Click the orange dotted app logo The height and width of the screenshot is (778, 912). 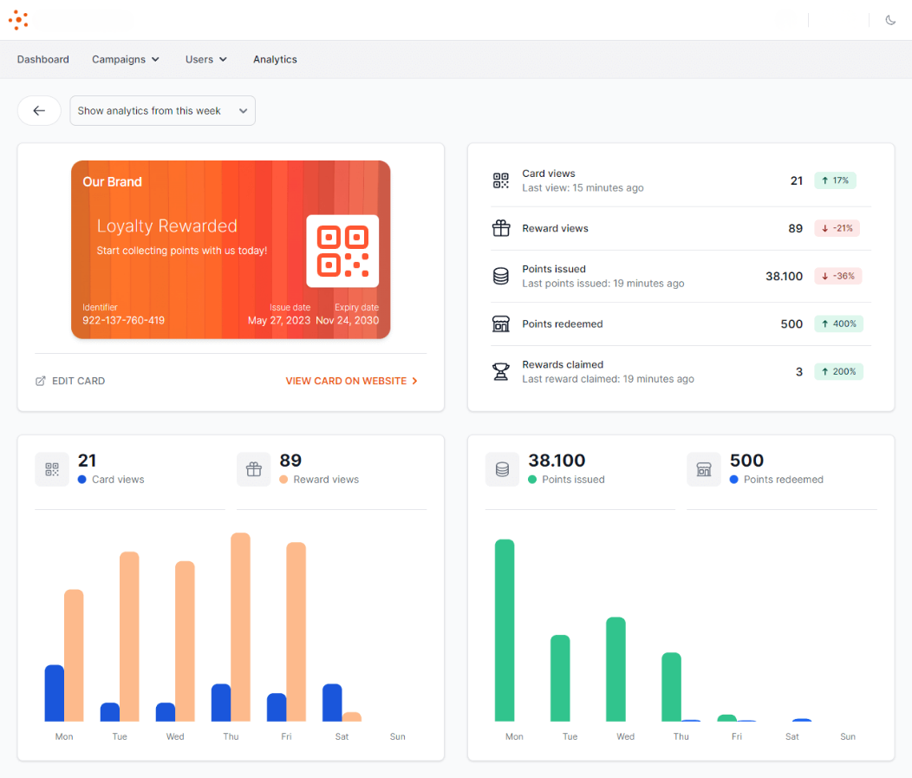tap(18, 20)
